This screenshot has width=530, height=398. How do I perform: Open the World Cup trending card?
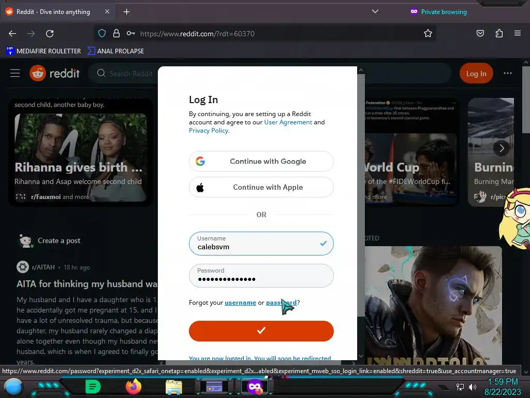(x=410, y=152)
